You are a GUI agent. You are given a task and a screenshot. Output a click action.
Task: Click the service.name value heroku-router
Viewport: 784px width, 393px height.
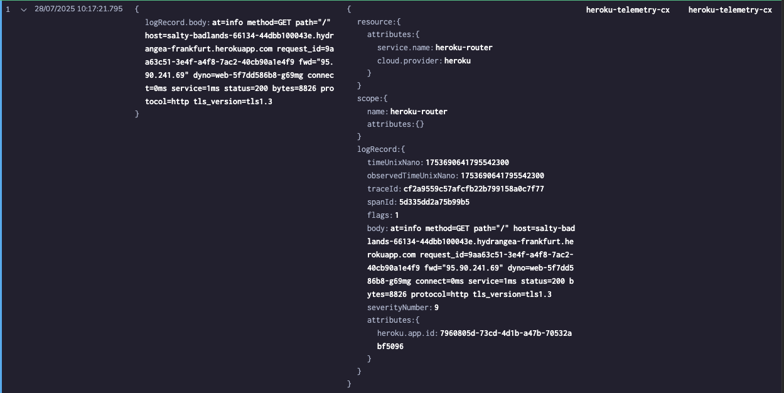(x=464, y=48)
